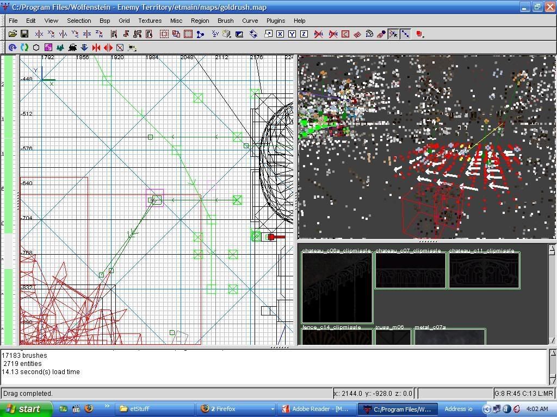Open the Textures menu
This screenshot has height=417, width=557.
(x=150, y=21)
